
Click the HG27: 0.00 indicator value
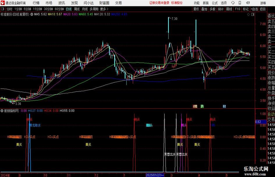35,111
